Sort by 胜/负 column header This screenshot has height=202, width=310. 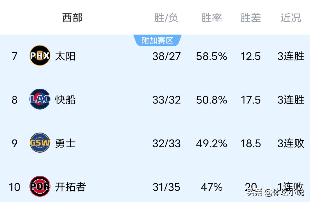166,18
